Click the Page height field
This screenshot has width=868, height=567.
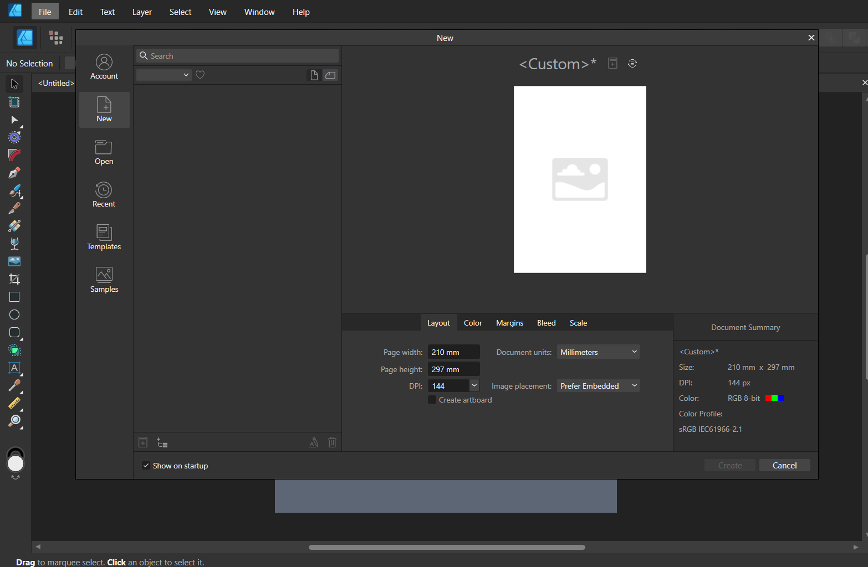coord(454,369)
